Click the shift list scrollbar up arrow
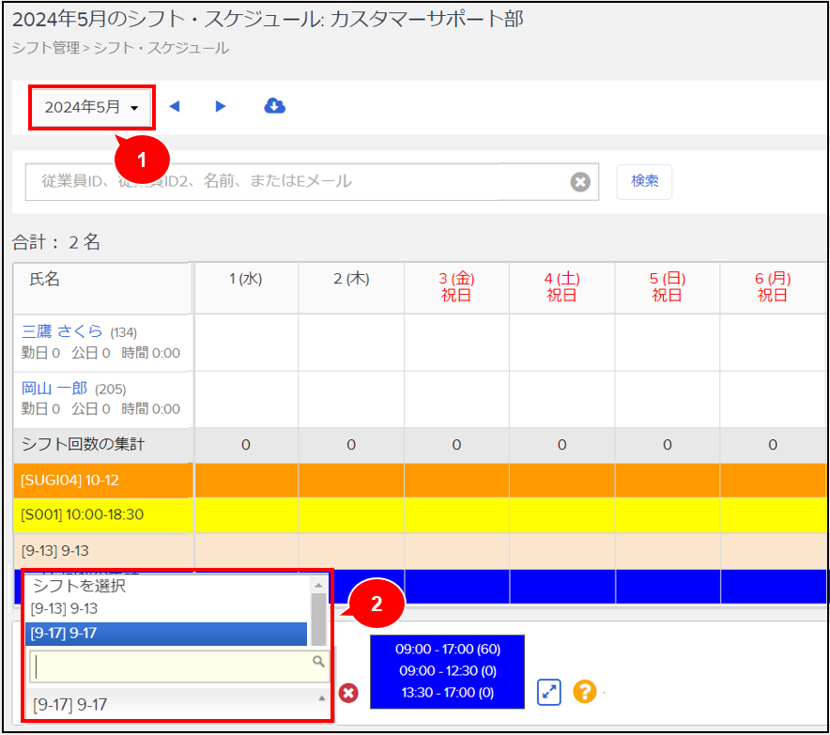This screenshot has height=735, width=830. pyautogui.click(x=319, y=586)
